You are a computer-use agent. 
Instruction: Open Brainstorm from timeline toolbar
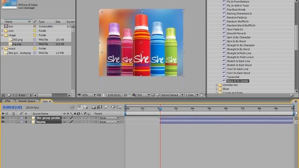click(113, 107)
